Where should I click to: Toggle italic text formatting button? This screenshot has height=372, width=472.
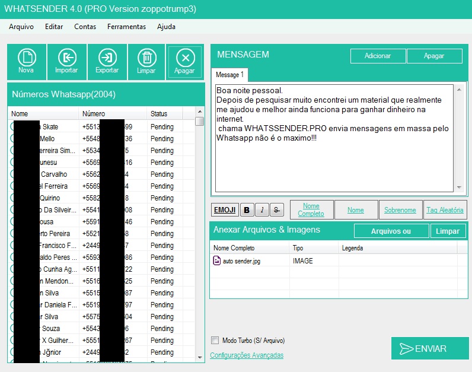(x=262, y=210)
